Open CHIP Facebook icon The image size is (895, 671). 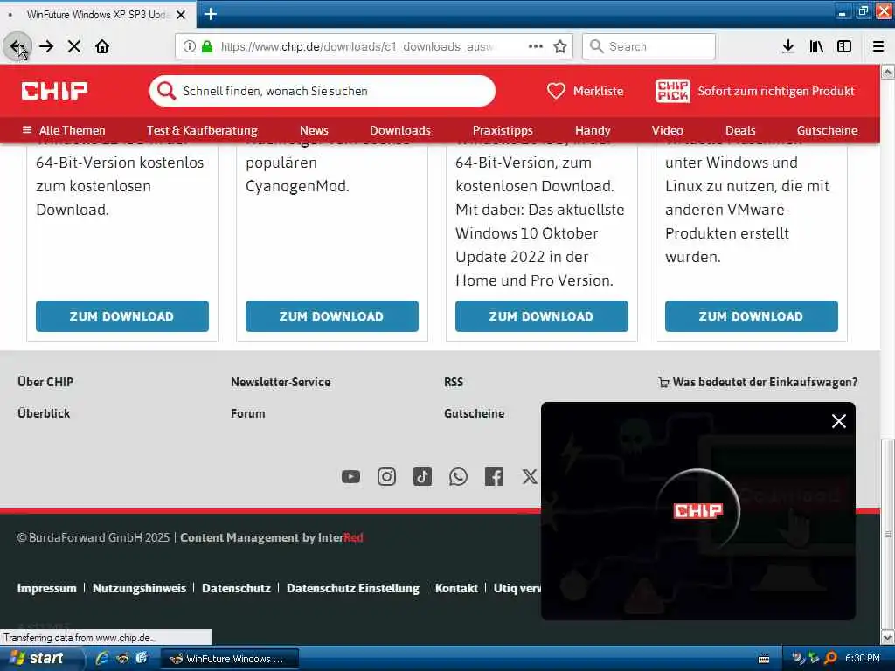click(494, 476)
